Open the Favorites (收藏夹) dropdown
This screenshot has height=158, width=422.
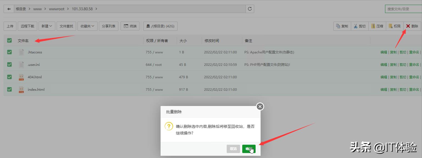coord(88,26)
